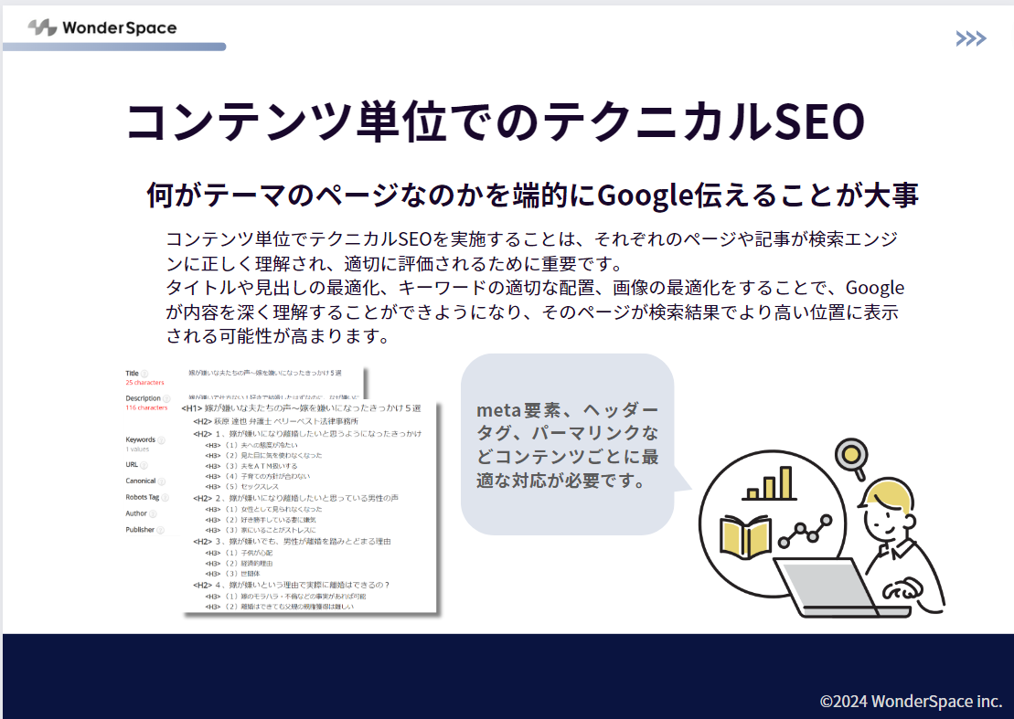
Task: Click the "1 values" text
Action: (137, 449)
